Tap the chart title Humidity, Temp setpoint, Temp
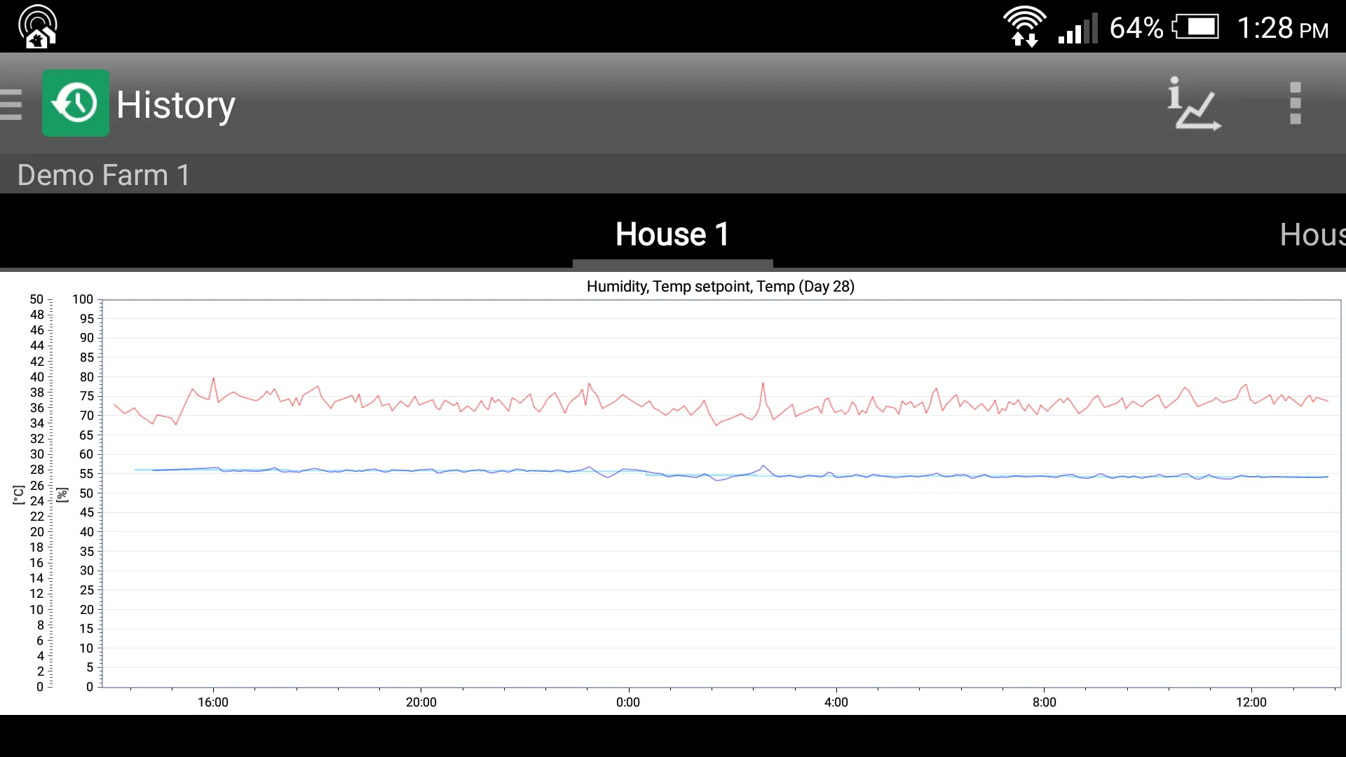 tap(720, 286)
